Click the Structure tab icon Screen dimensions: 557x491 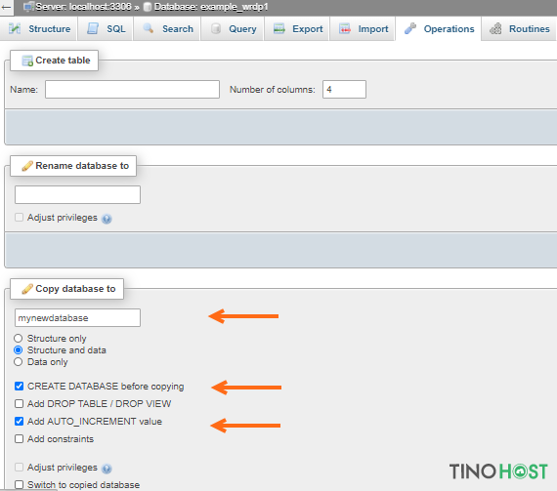point(15,28)
